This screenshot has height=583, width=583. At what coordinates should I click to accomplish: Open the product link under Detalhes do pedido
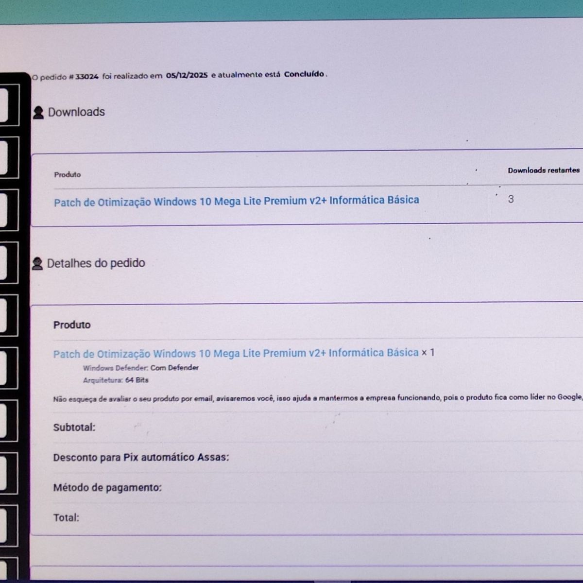[x=236, y=354]
